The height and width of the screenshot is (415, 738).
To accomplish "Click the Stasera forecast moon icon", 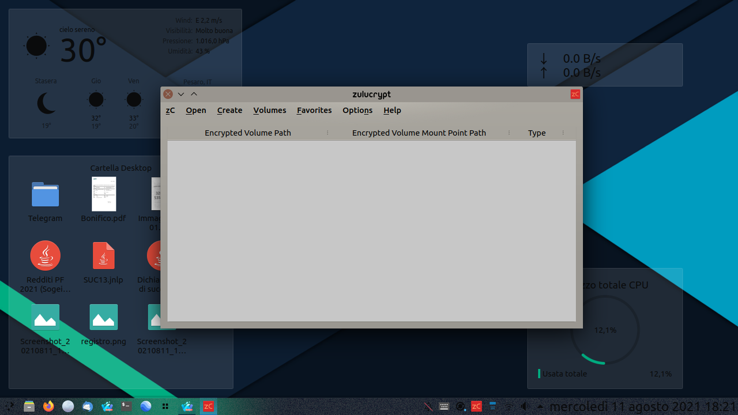I will click(46, 104).
